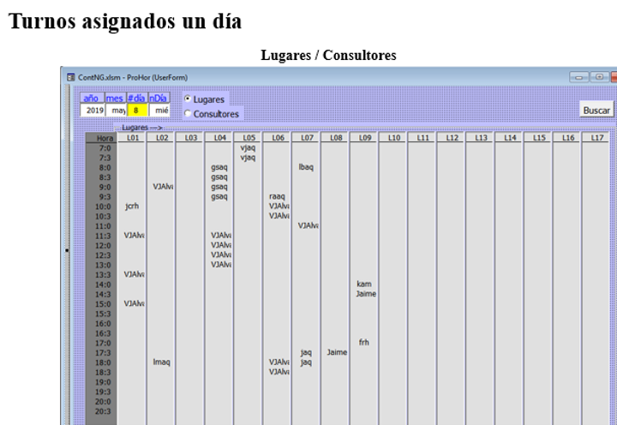Screen dimensions: 617x425
Task: Click the gsaq entry at 8:0
Action: [x=219, y=167]
